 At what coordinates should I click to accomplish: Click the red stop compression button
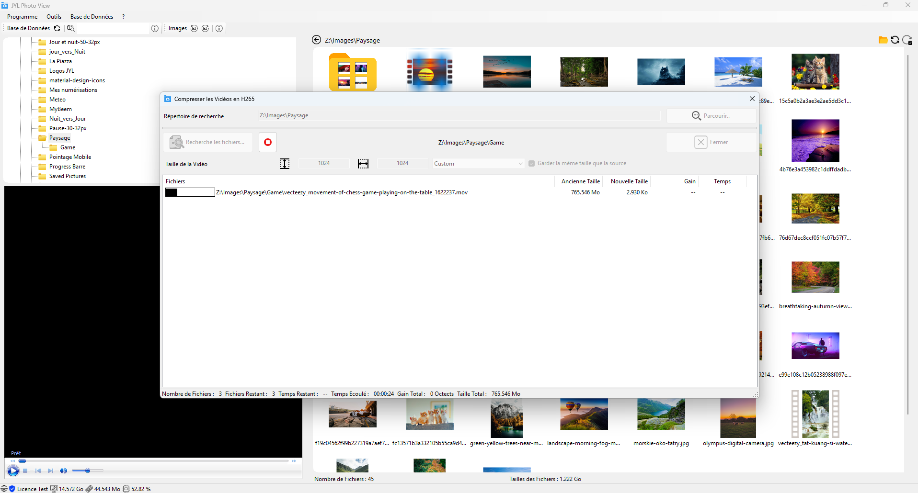(x=268, y=142)
